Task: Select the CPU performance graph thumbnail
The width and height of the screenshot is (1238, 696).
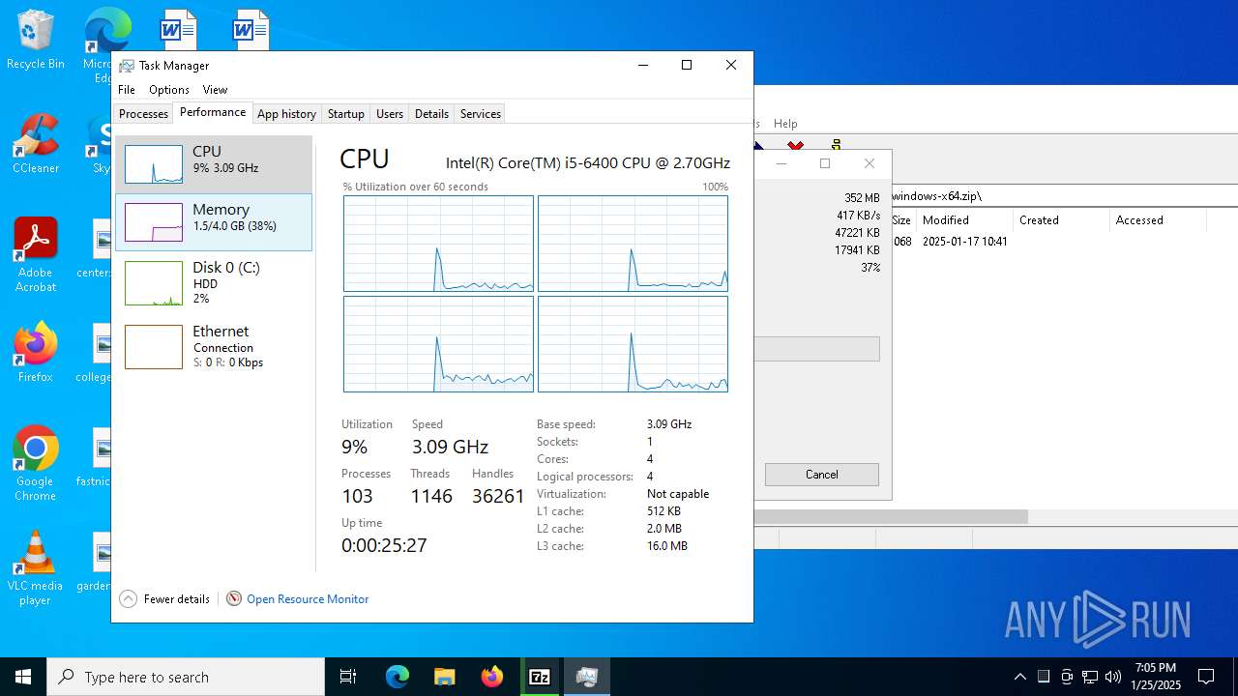Action: click(154, 164)
